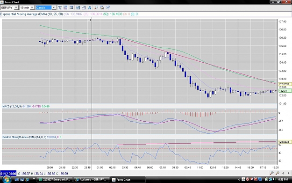Viewport: 292px width, 183px height.
Task: Click the 03:30 time axis label
Action: [x=125, y=168]
